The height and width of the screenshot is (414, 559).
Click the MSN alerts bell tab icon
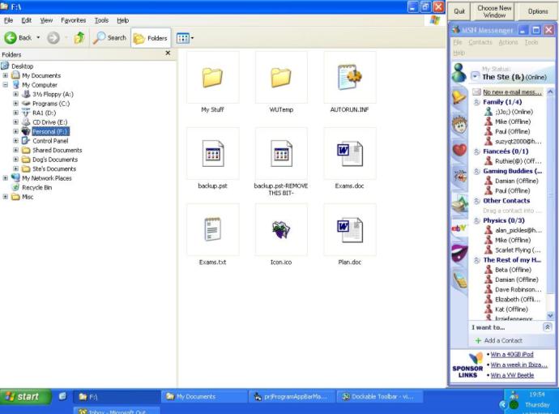[459, 97]
